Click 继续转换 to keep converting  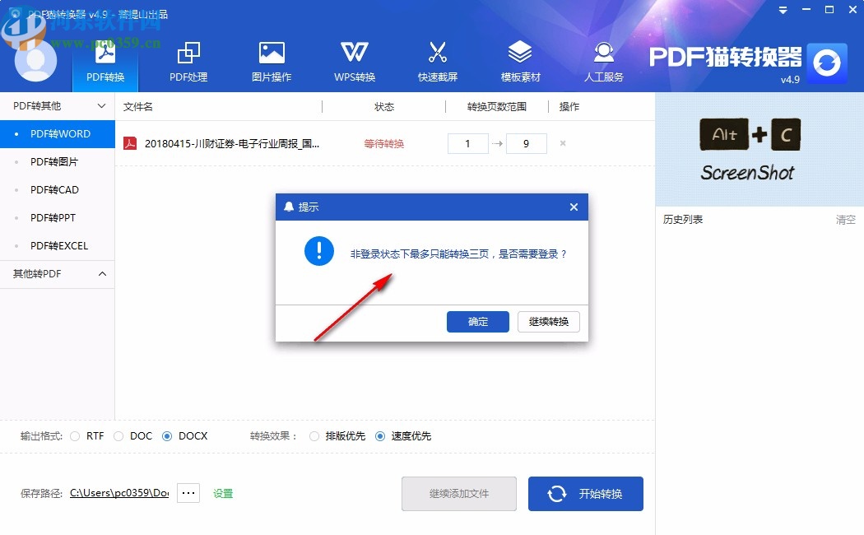pyautogui.click(x=548, y=322)
